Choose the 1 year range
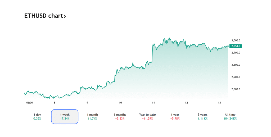 coord(175,116)
